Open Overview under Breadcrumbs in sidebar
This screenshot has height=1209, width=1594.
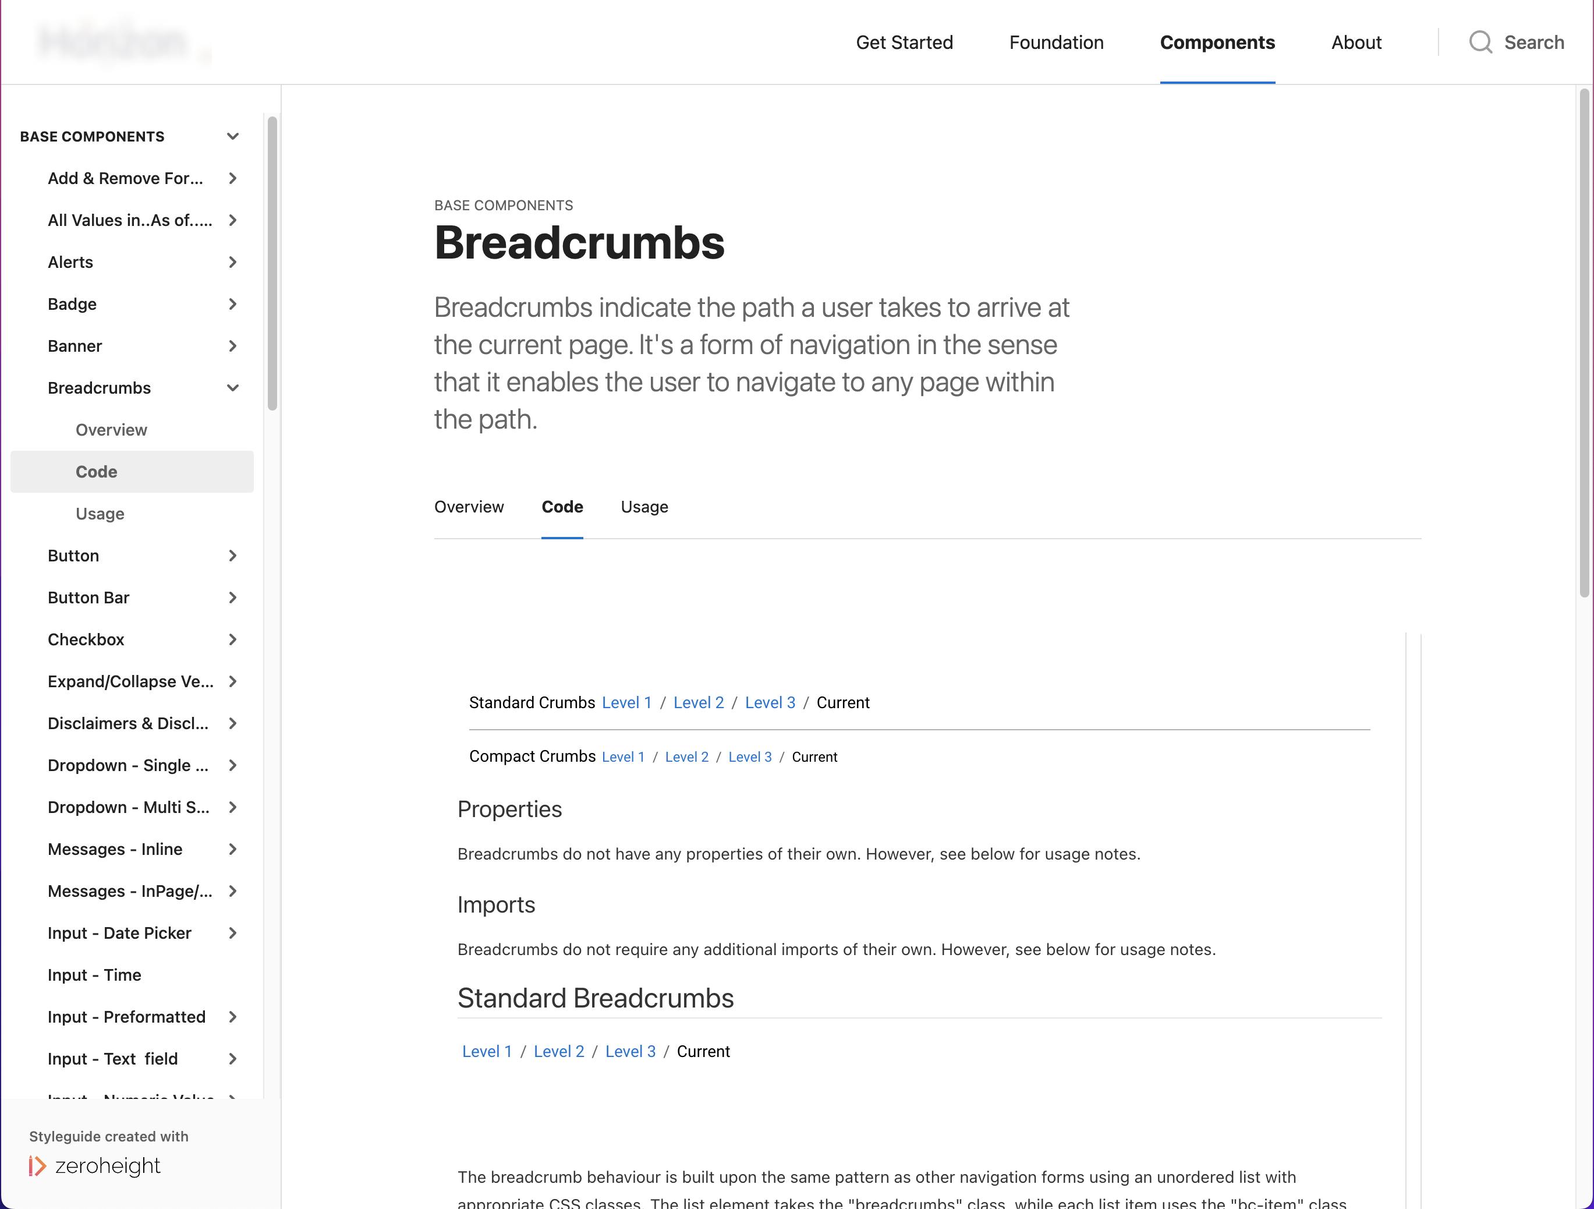tap(111, 430)
